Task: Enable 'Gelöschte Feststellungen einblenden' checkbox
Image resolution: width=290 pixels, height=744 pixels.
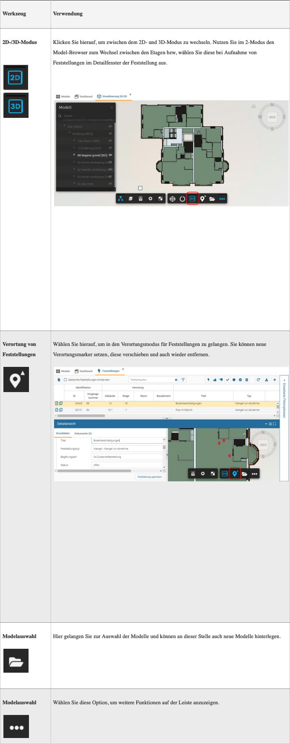Action: 65,380
